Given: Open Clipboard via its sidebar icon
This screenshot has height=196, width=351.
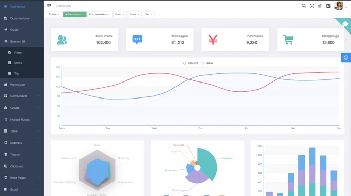Looking at the screenshot, I should click(6, 166).
